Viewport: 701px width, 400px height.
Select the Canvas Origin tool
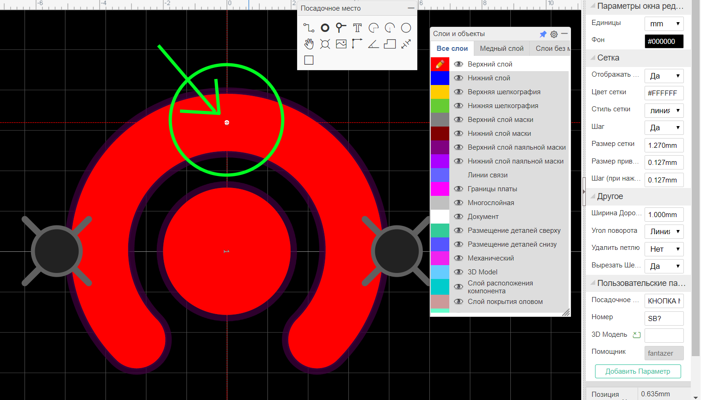pyautogui.click(x=357, y=44)
